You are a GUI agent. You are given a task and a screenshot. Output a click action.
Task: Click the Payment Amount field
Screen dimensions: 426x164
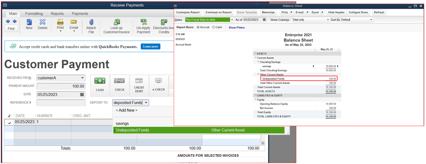[x=61, y=86]
